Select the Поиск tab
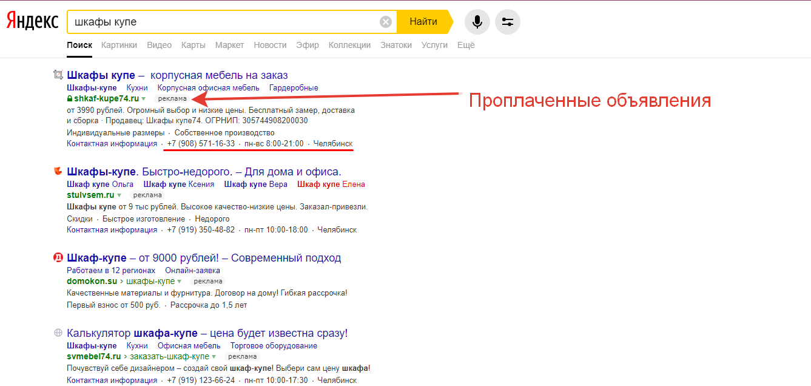This screenshot has width=811, height=386. tap(79, 45)
